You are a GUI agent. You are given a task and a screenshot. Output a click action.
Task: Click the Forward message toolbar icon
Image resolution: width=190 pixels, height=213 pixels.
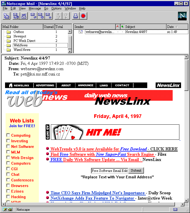[49, 16]
